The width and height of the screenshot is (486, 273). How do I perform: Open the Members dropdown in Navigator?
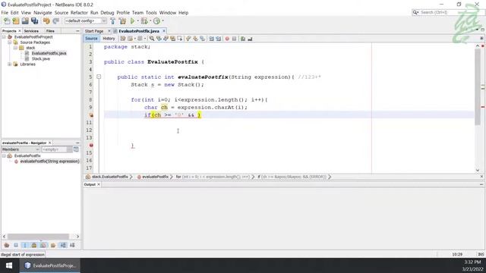point(21,149)
